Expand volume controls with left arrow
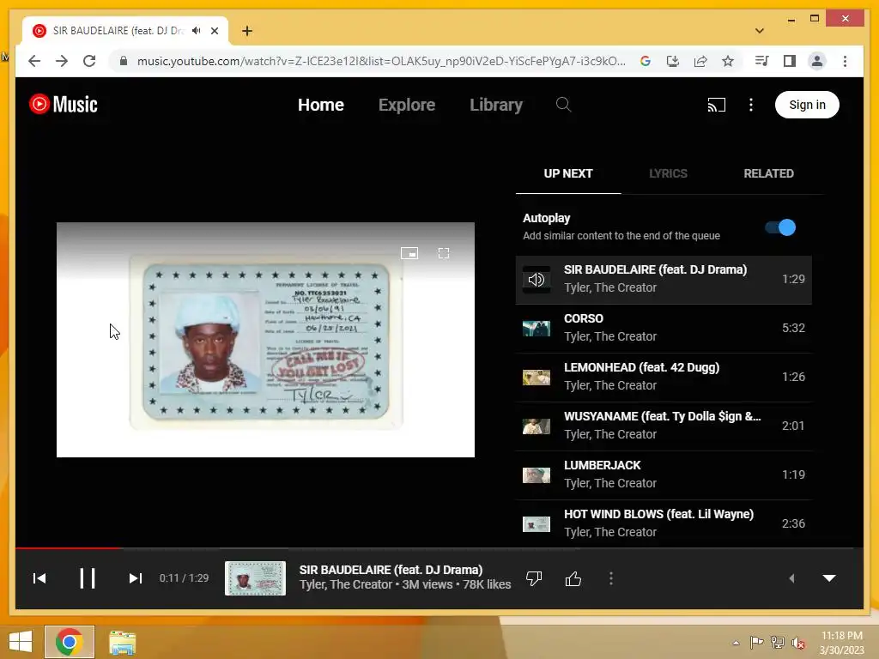This screenshot has width=879, height=659. click(791, 578)
